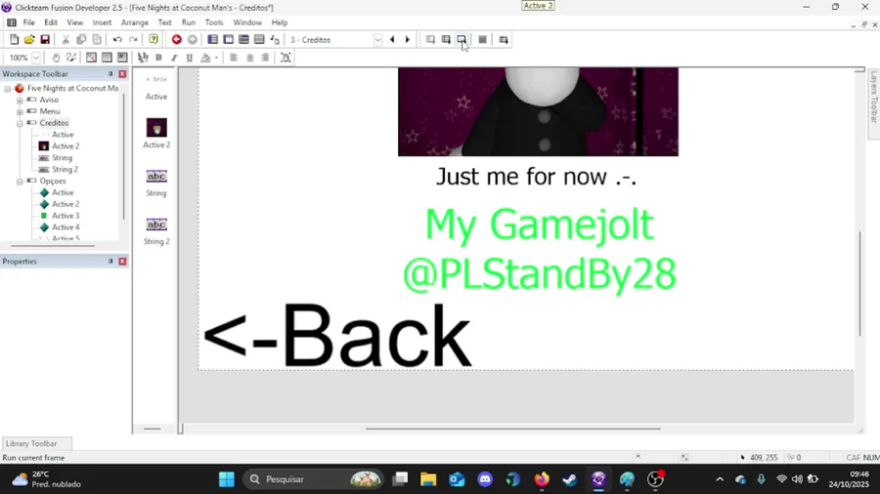This screenshot has height=494, width=880.
Task: Open the Arrange menu
Action: click(135, 22)
